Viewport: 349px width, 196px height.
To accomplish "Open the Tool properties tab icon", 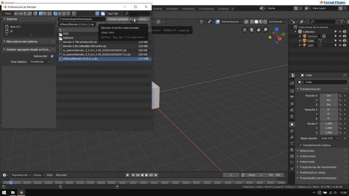I will click(292, 83).
